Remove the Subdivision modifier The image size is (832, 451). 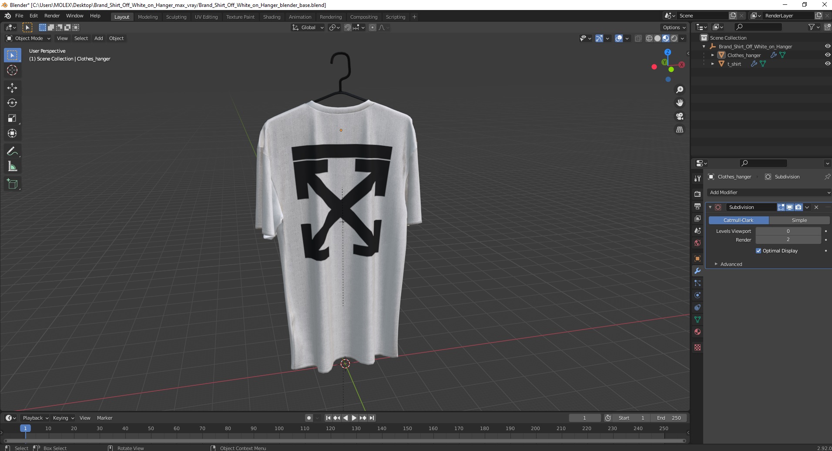[x=816, y=207]
